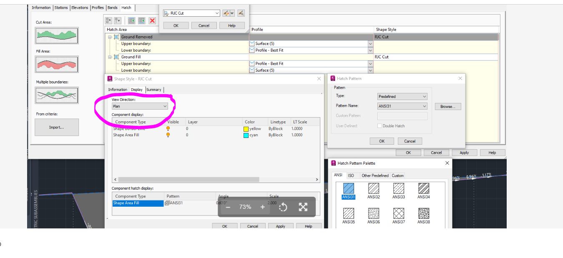The height and width of the screenshot is (258, 563).
Task: Toggle visibility of Shape Border Line
Action: tap(168, 129)
